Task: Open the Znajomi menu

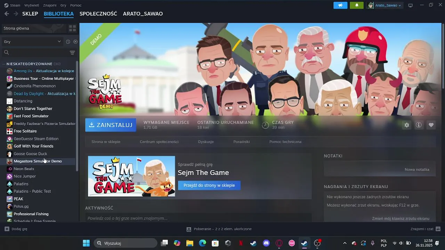Action: [50, 5]
